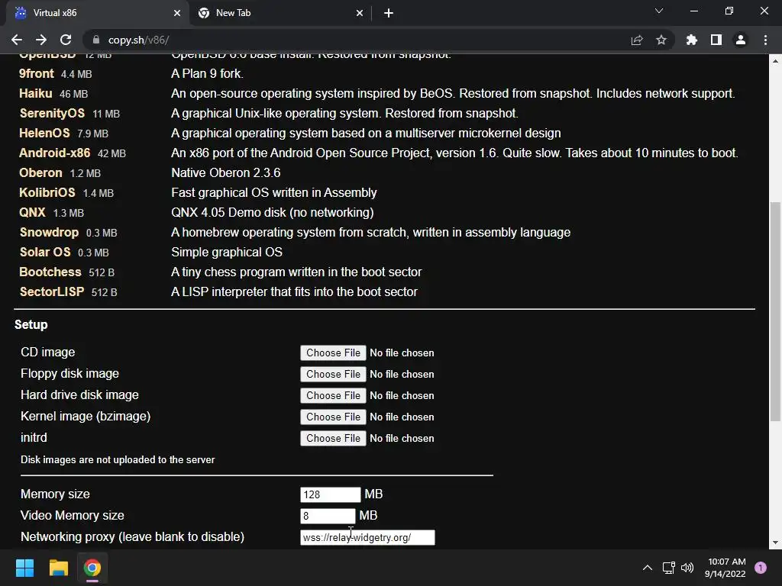The height and width of the screenshot is (586, 782).
Task: Launch Oberon
Action: click(41, 173)
